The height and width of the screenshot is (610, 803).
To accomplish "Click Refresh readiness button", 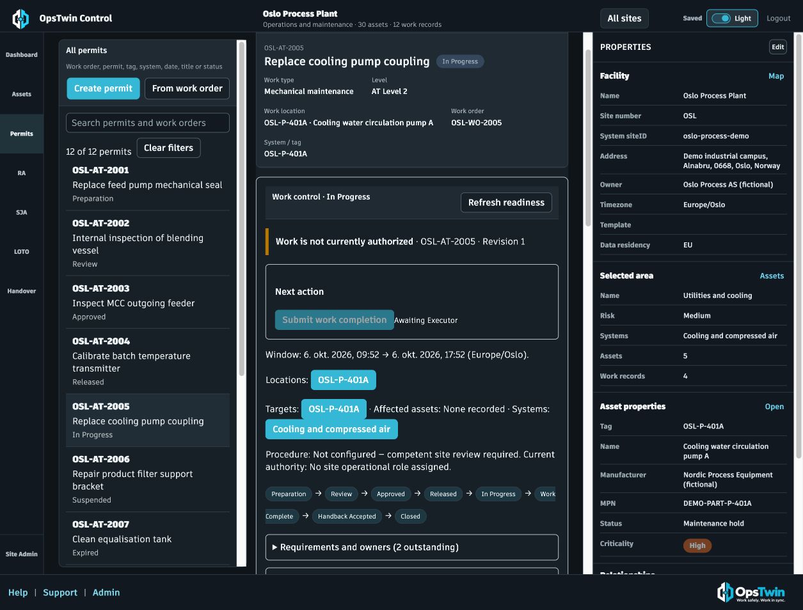I will click(506, 203).
